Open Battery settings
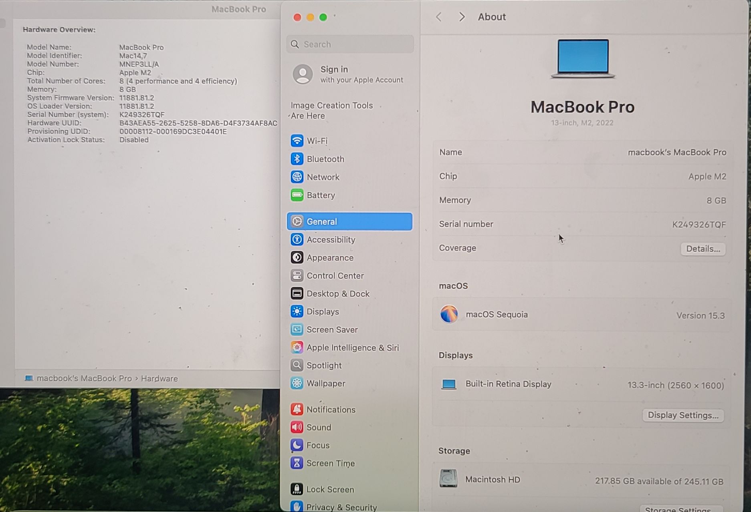Viewport: 751px width, 512px height. [x=320, y=195]
